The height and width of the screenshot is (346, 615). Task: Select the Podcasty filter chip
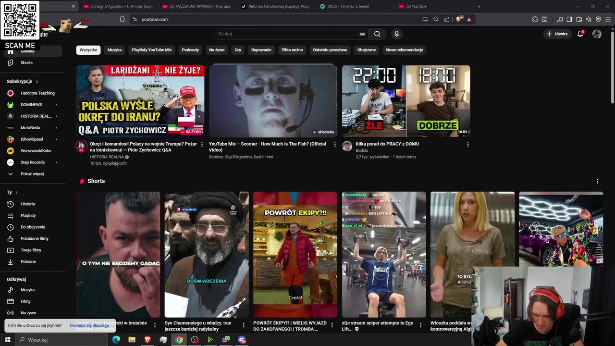point(190,50)
